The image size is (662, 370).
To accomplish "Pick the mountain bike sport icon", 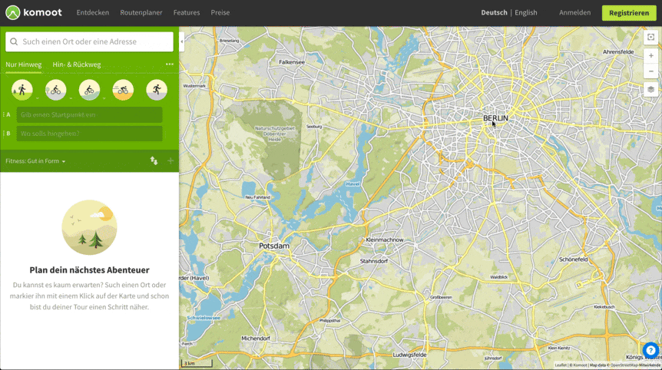I will [x=89, y=90].
